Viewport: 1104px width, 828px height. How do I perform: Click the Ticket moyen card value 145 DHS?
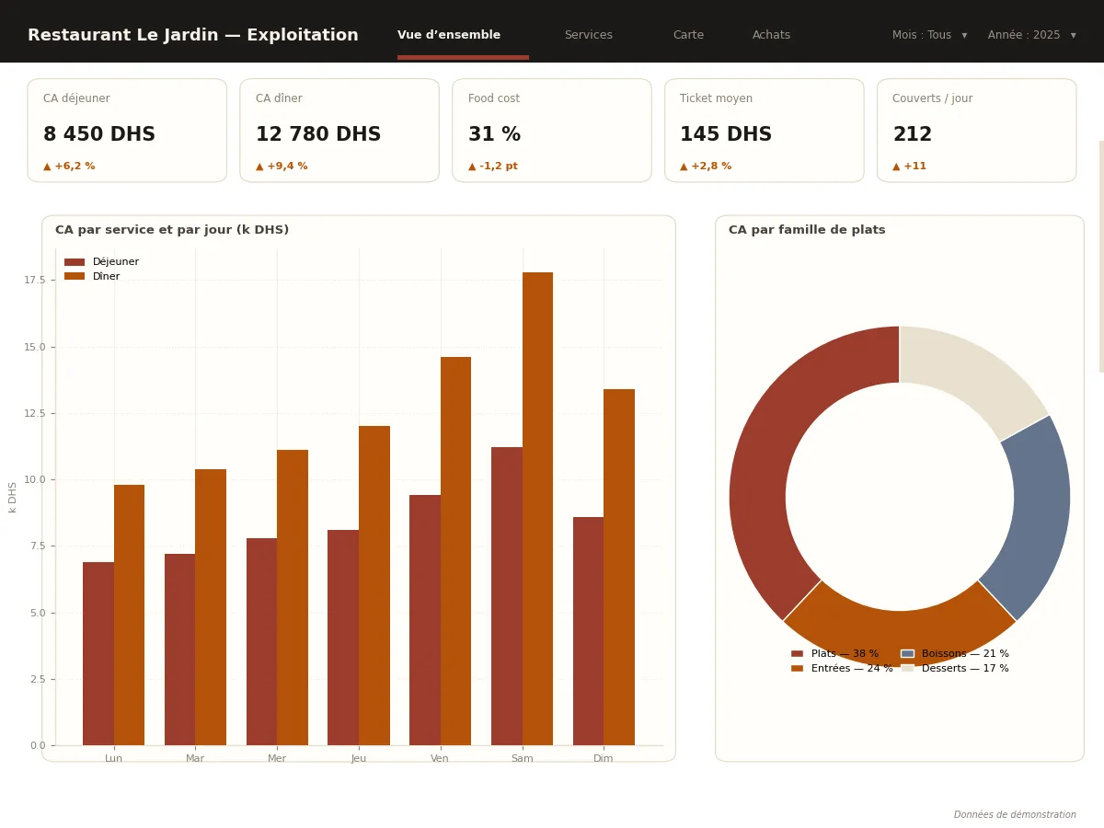(x=726, y=135)
